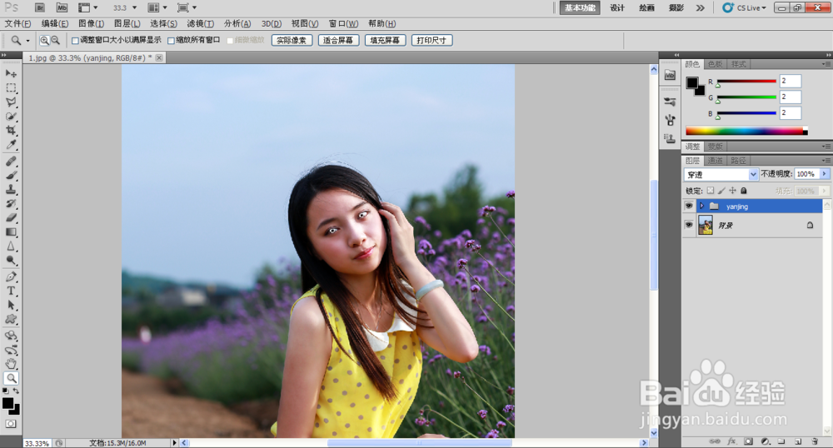
Task: Select the History Brush tool
Action: pyautogui.click(x=11, y=204)
